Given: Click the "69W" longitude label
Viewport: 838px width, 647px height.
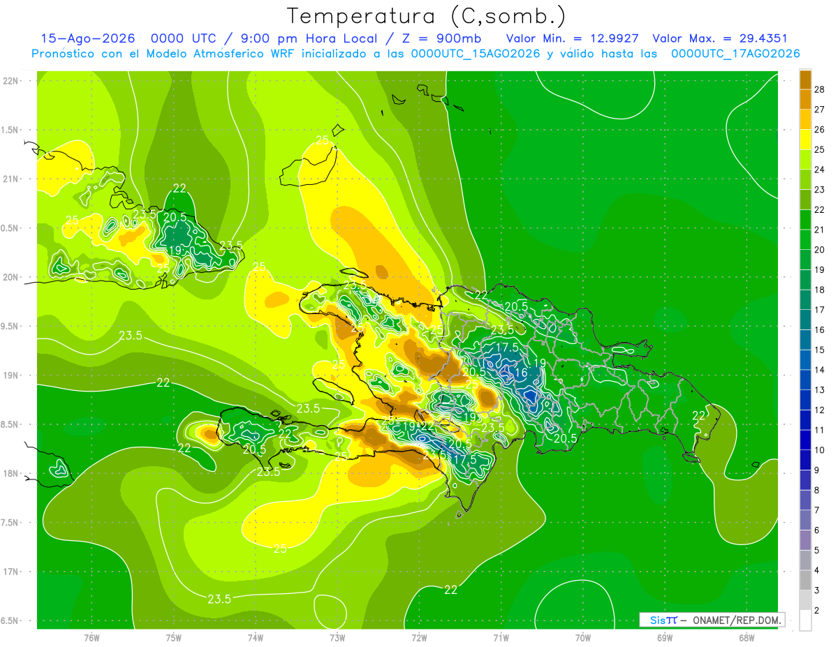Looking at the screenshot, I should point(665,638).
